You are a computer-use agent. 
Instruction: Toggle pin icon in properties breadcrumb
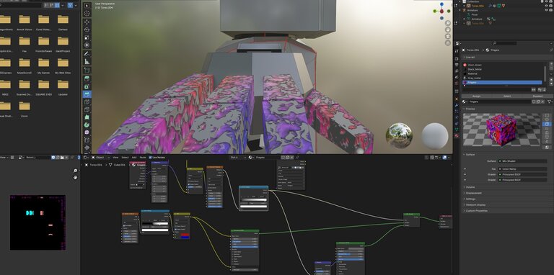[550, 50]
